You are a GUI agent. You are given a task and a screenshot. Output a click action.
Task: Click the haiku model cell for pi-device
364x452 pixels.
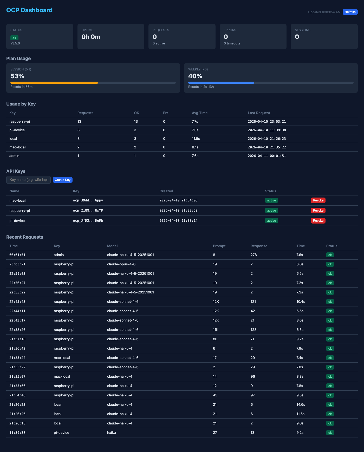[x=112, y=433]
